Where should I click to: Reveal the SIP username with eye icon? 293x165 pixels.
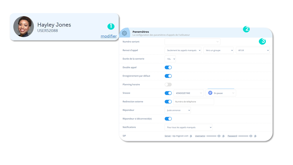[x=219, y=136]
